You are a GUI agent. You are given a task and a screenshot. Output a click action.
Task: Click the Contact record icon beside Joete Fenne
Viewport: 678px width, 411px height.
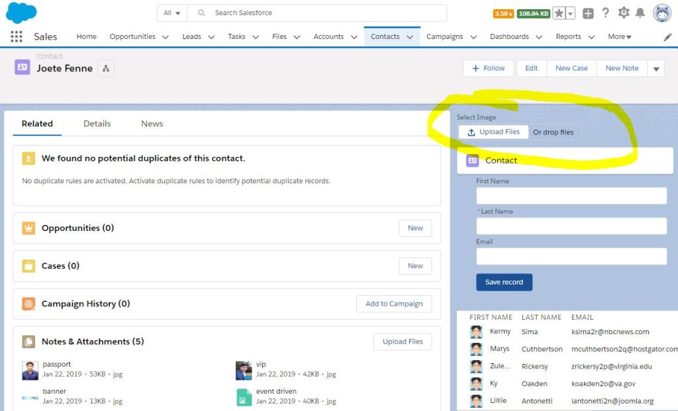click(23, 67)
